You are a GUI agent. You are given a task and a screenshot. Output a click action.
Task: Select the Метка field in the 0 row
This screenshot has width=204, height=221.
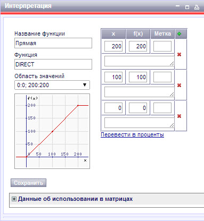click(x=162, y=108)
